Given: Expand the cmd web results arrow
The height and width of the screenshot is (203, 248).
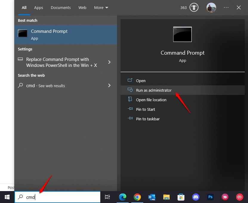Looking at the screenshot, I should [109, 86].
